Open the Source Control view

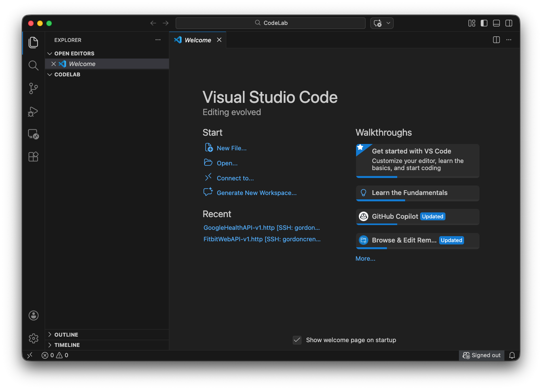click(34, 88)
